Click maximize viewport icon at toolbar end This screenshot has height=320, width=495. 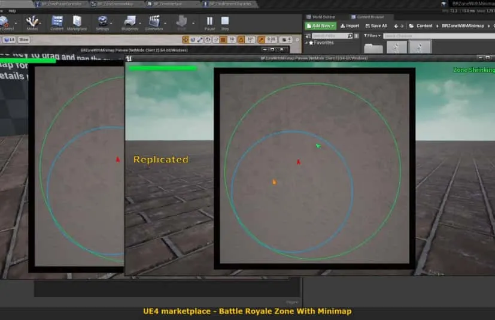[297, 40]
